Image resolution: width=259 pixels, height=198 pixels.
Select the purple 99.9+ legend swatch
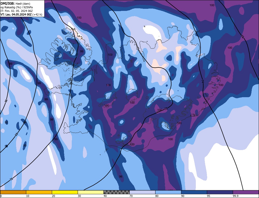point(246,192)
